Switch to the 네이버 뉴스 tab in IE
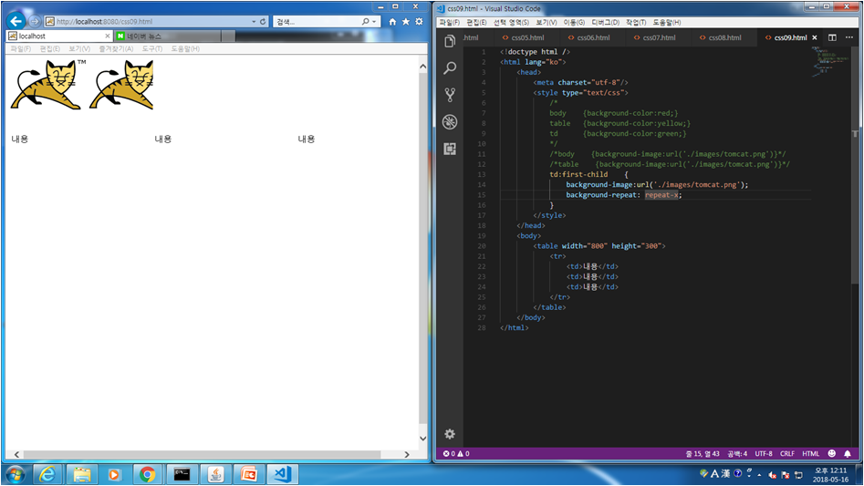This screenshot has height=486, width=864. (x=168, y=36)
